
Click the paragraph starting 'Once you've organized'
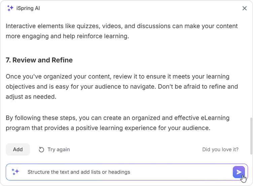pyautogui.click(x=121, y=86)
